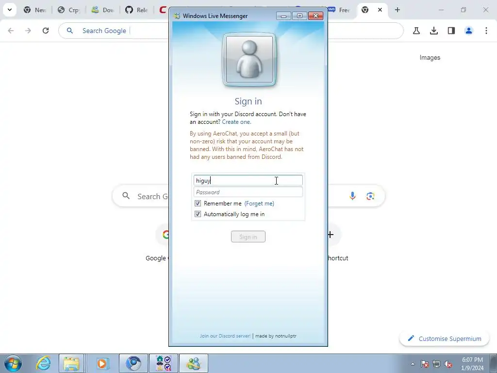Click the Sign in button
Screen dimensions: 497x373
pos(248,237)
